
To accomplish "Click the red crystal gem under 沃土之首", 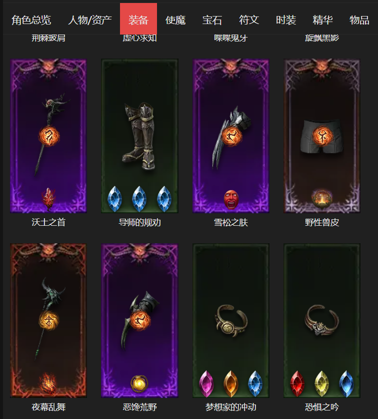I will (x=48, y=199).
